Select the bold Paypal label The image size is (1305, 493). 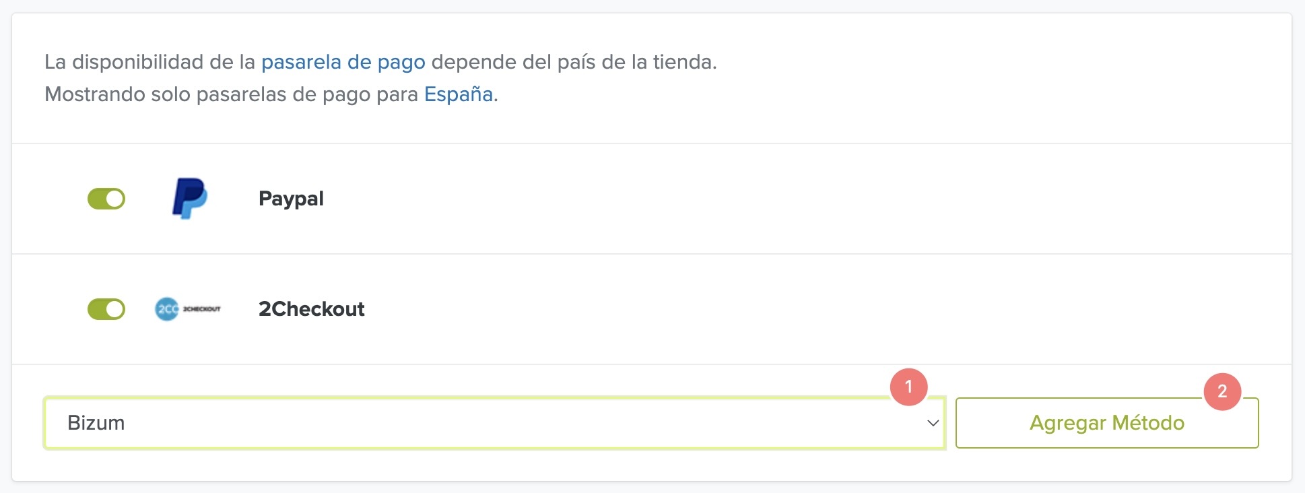[x=291, y=199]
